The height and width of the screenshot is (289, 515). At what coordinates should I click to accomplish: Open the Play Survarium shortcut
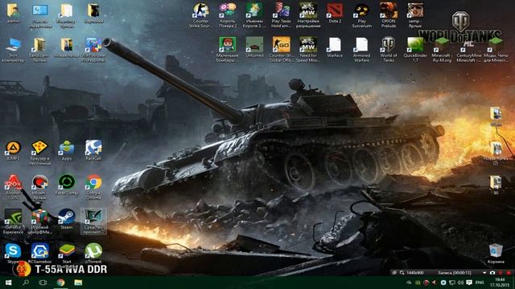click(361, 15)
